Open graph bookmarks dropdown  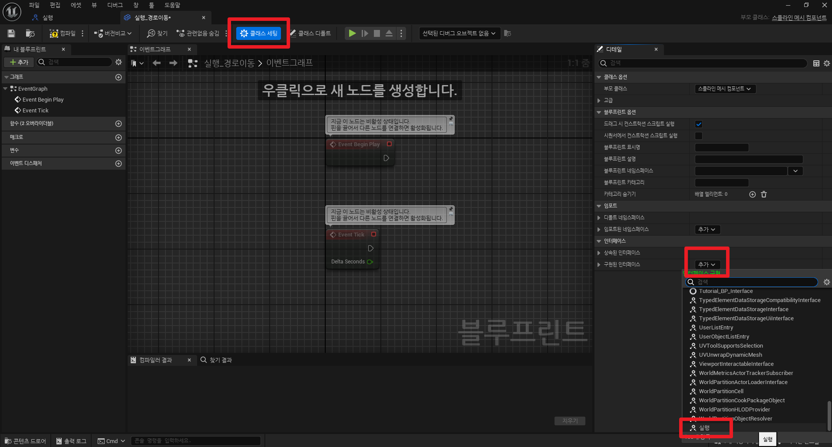(137, 63)
